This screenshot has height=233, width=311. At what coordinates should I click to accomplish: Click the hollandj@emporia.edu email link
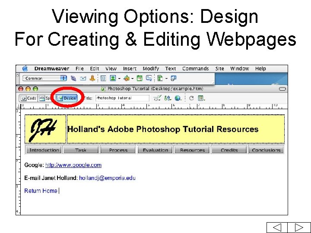click(x=107, y=178)
